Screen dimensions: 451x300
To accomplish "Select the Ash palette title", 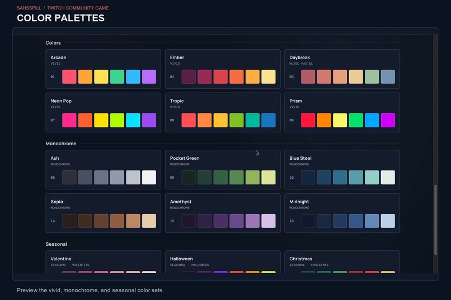I will click(55, 158).
